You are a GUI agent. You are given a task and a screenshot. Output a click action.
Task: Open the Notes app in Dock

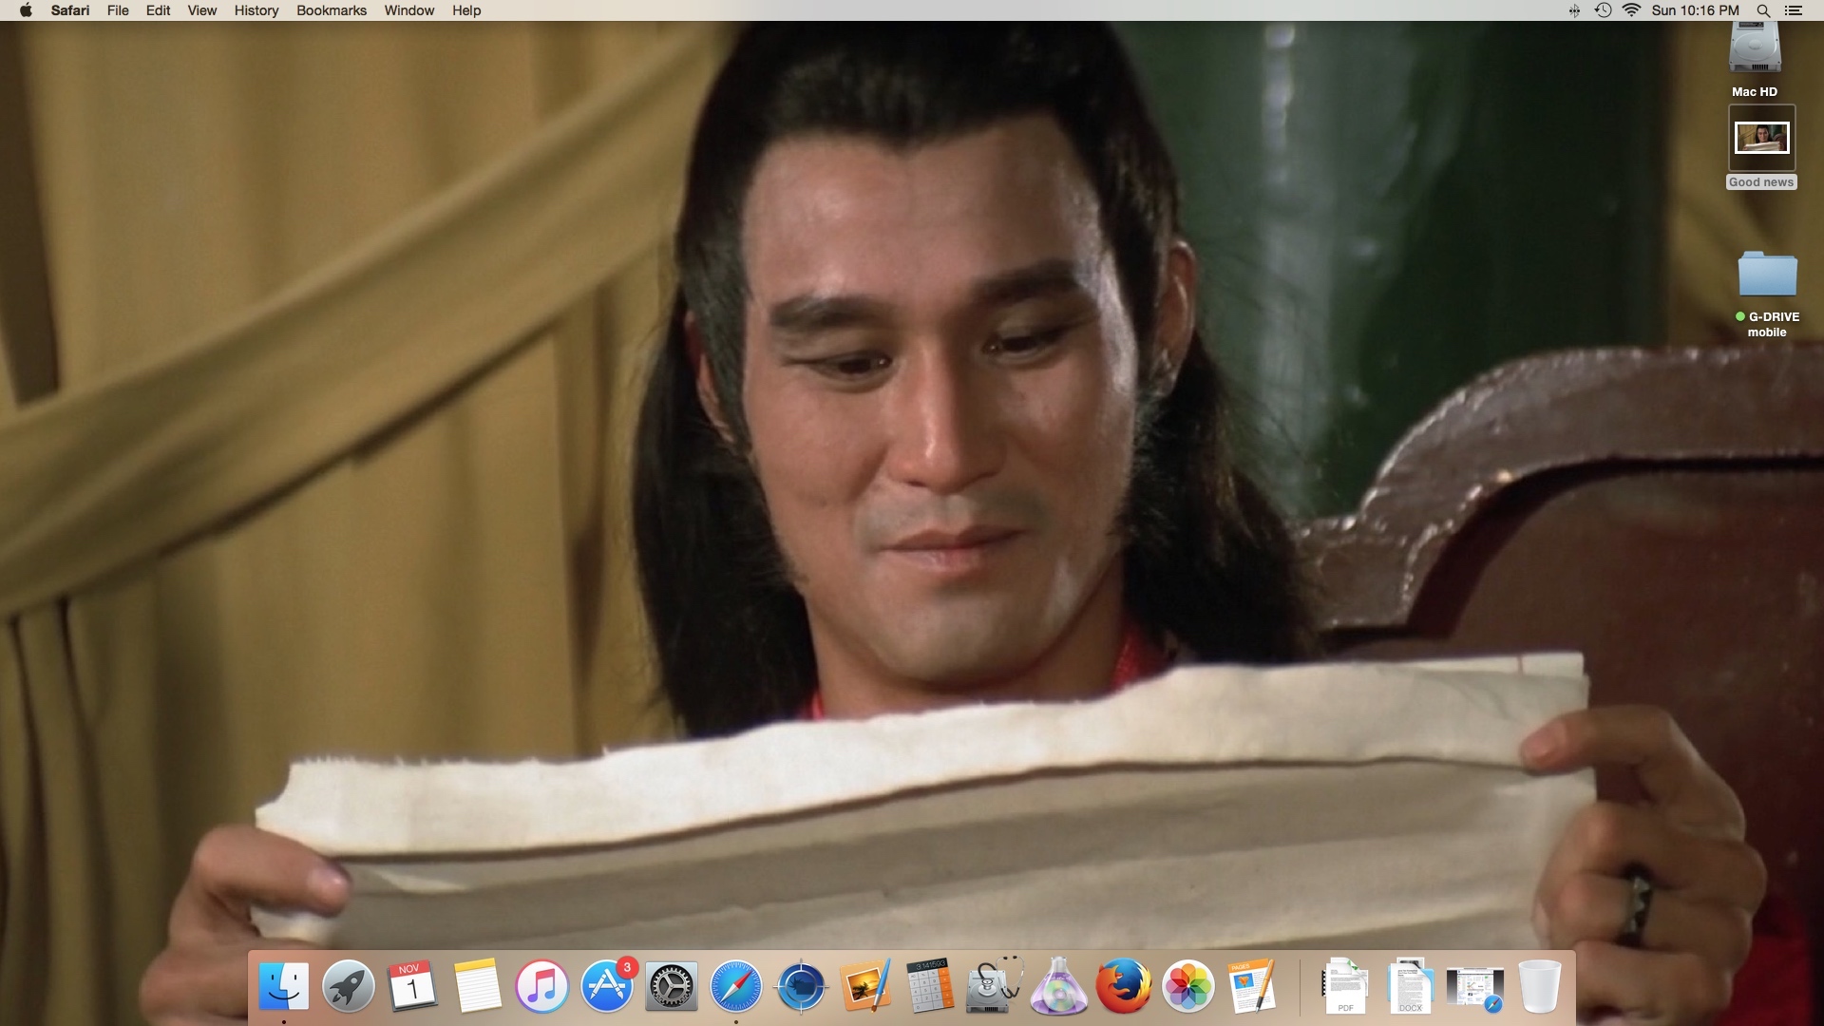tap(477, 986)
